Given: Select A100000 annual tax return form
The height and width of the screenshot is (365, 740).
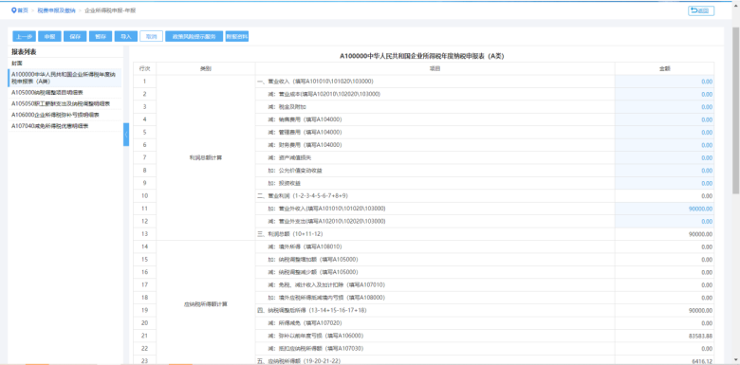Looking at the screenshot, I should pyautogui.click(x=65, y=78).
